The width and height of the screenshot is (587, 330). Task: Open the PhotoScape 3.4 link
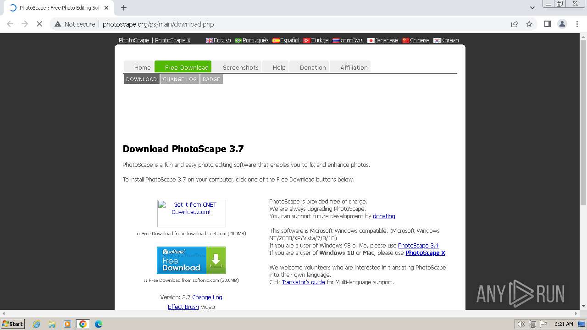(418, 246)
